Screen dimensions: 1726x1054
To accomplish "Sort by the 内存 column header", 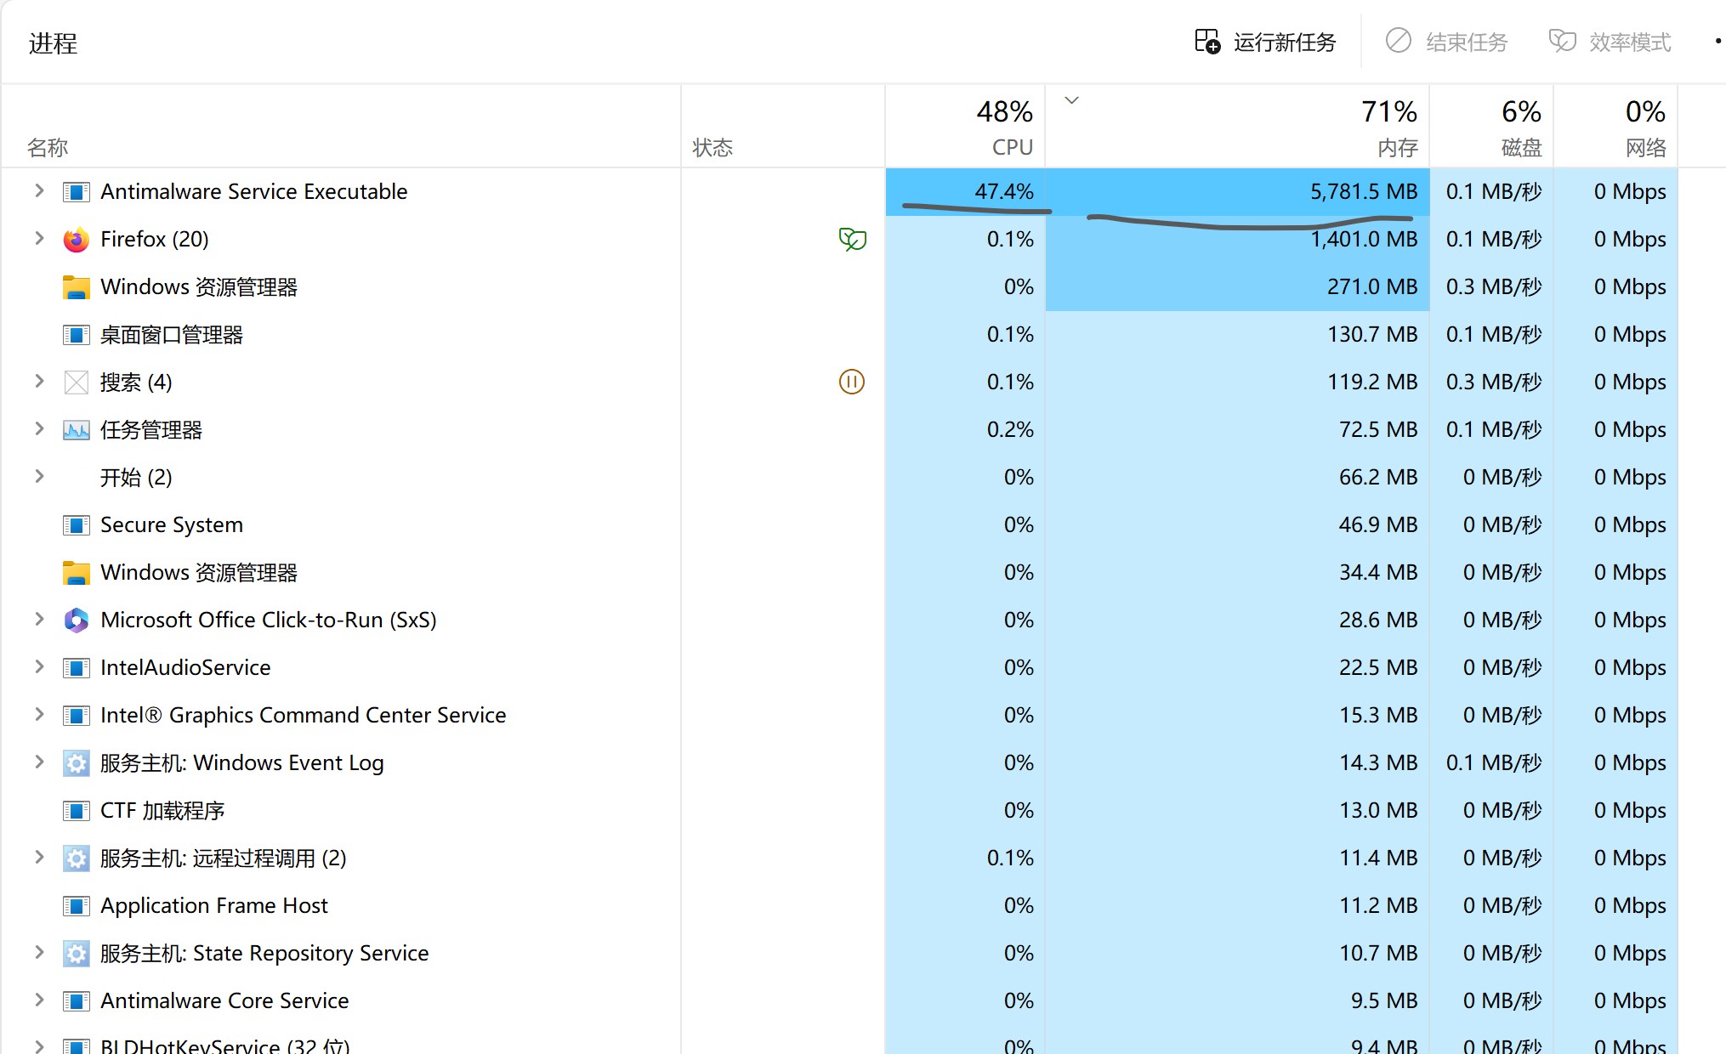I will 1237,126.
